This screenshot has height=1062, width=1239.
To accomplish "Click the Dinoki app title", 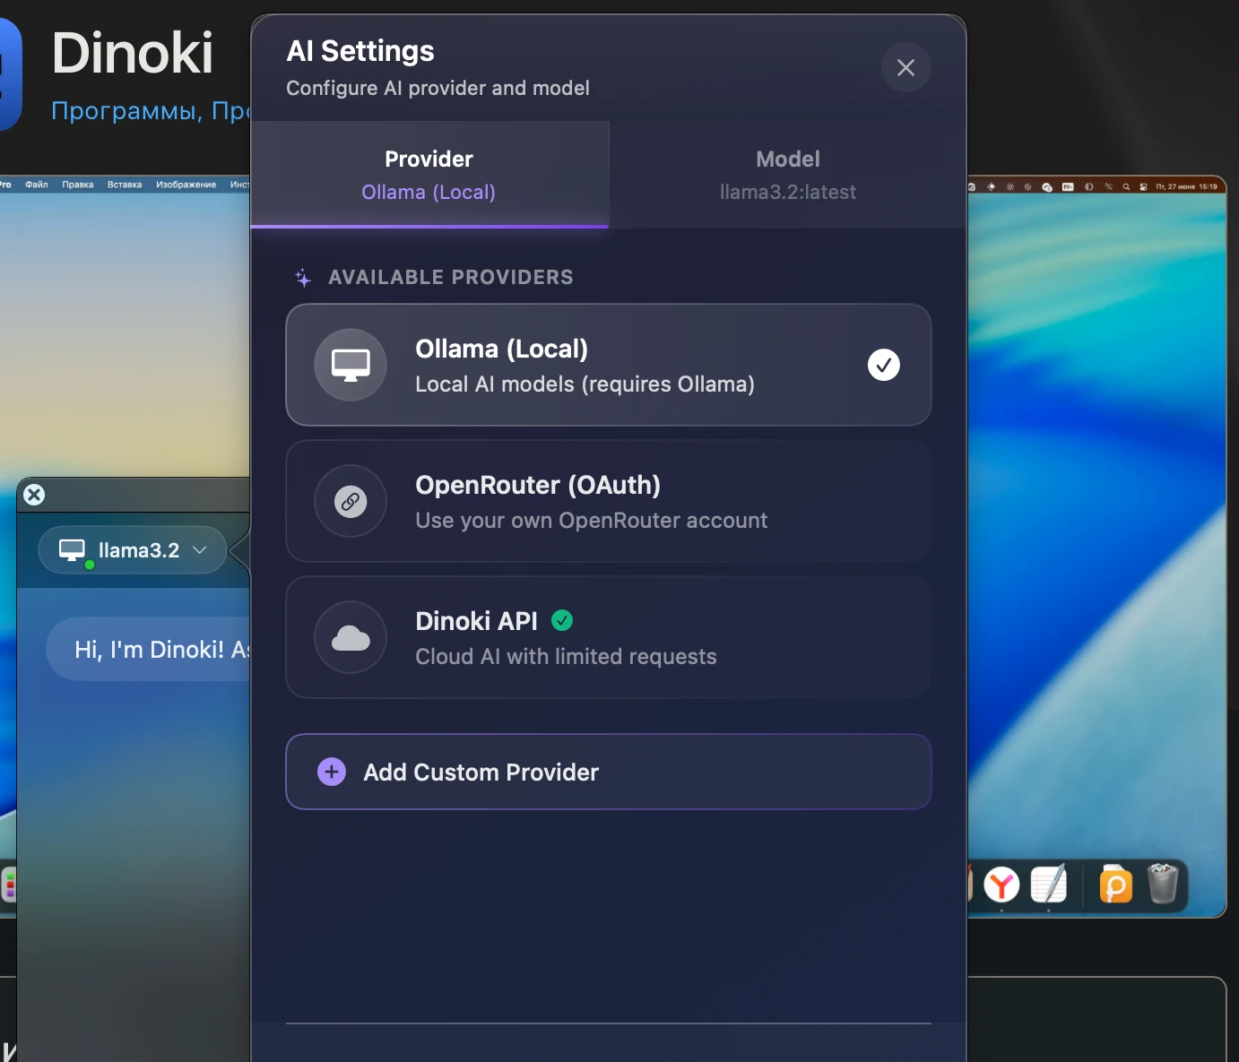I will (x=133, y=53).
